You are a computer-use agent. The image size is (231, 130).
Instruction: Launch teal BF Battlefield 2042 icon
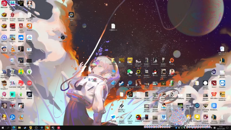12,95
